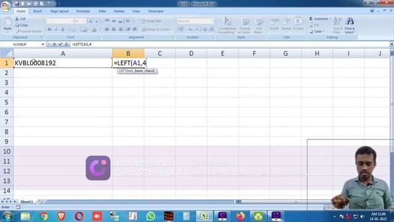The image size is (394, 222).
Task: Toggle Align Text Right
Action: (121, 30)
